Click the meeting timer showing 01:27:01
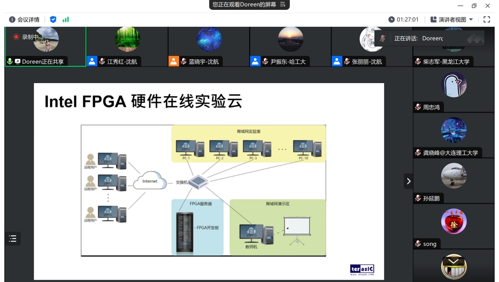499x282 pixels. 403,19
